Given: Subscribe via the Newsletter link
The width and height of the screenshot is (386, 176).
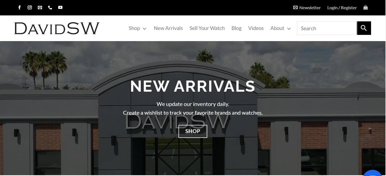Looking at the screenshot, I should point(307,8).
